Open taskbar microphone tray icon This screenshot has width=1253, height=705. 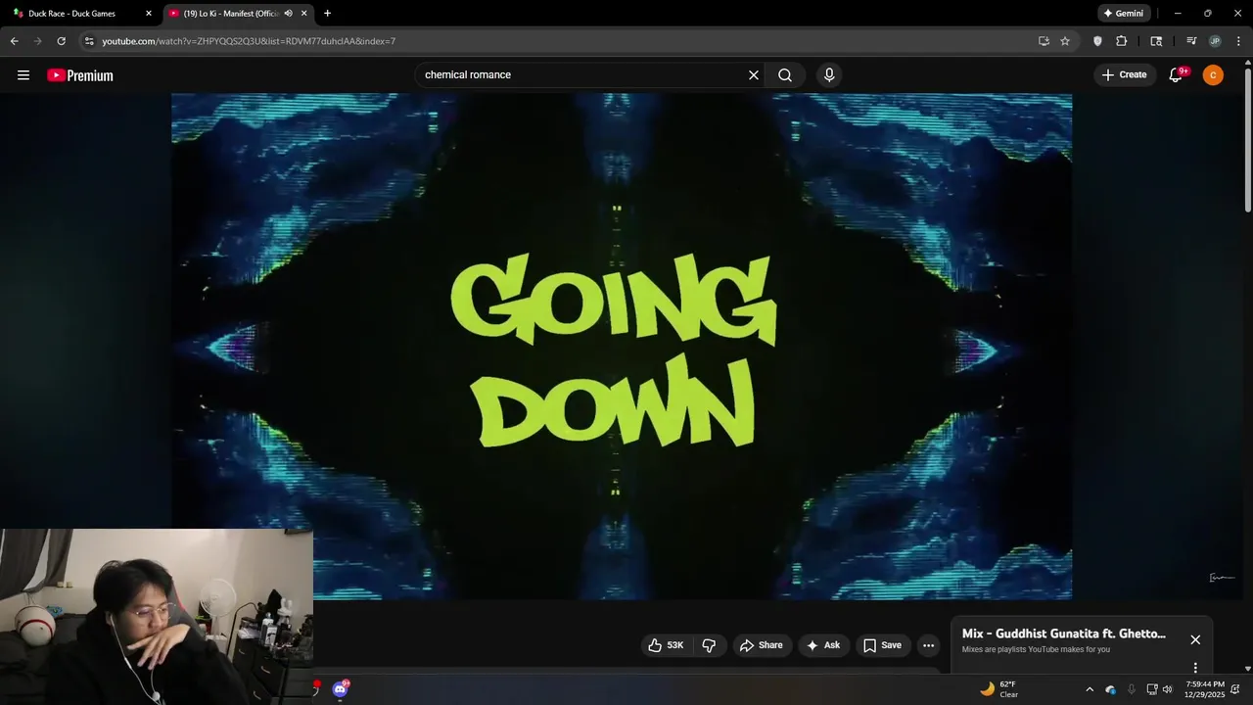pyautogui.click(x=1132, y=689)
